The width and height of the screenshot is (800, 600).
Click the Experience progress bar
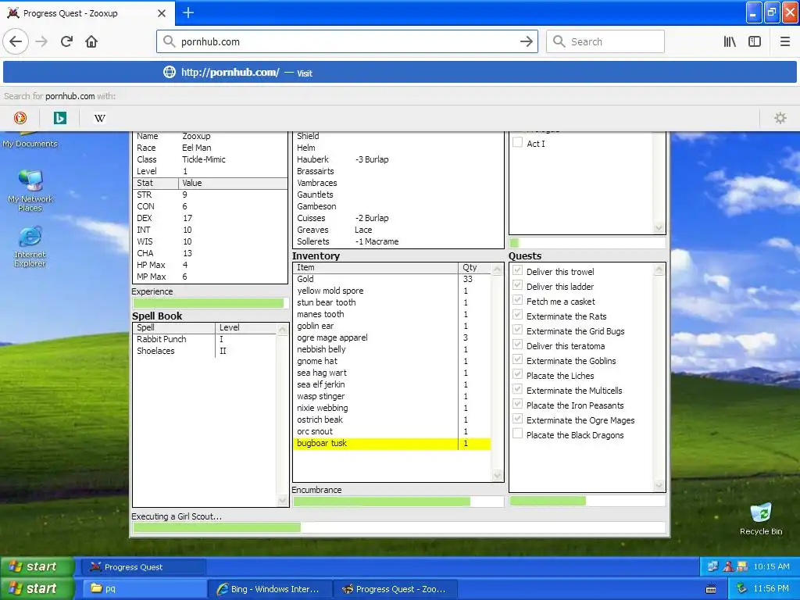[x=210, y=303]
